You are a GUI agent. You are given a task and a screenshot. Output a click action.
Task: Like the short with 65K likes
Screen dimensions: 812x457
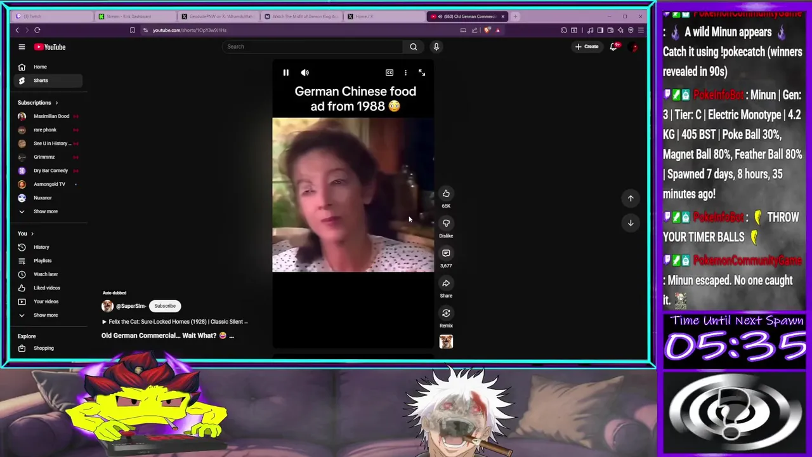pos(446,193)
